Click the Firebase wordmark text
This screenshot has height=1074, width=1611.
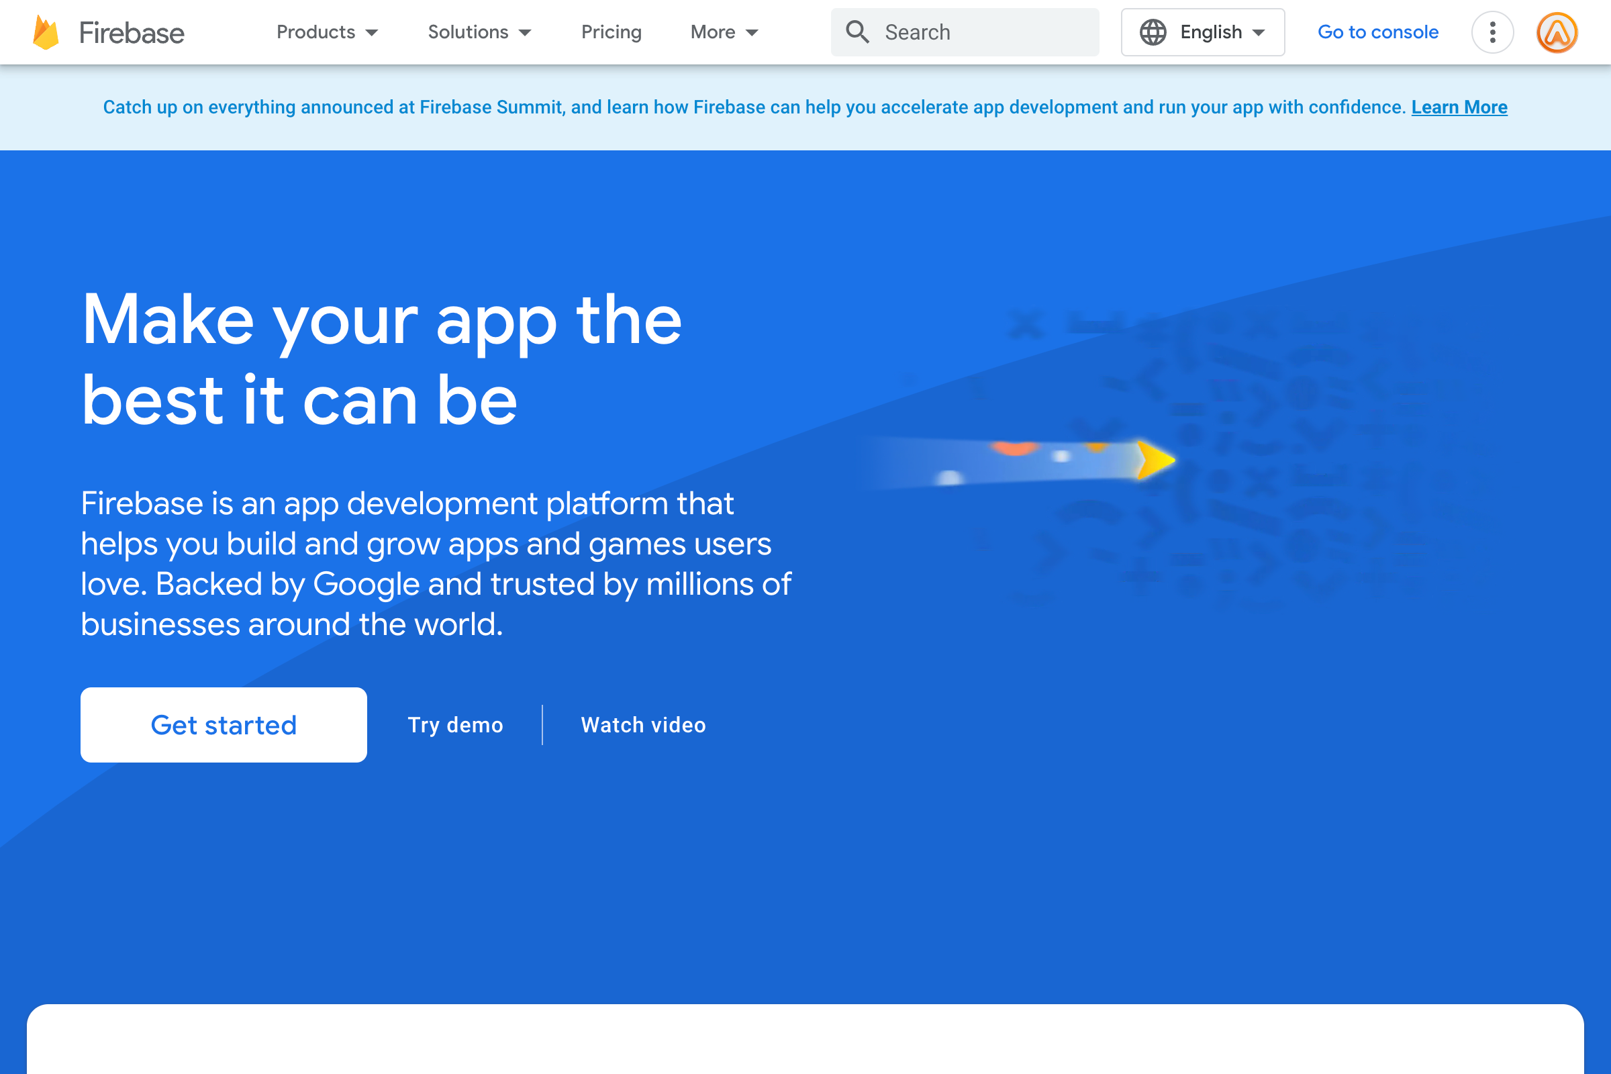tap(132, 32)
